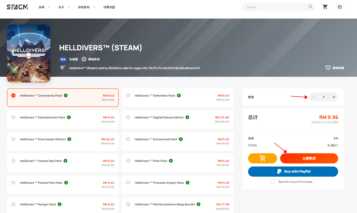
Task: Click green lightning icon beside Digital Deluxe Edition
Action: click(187, 117)
